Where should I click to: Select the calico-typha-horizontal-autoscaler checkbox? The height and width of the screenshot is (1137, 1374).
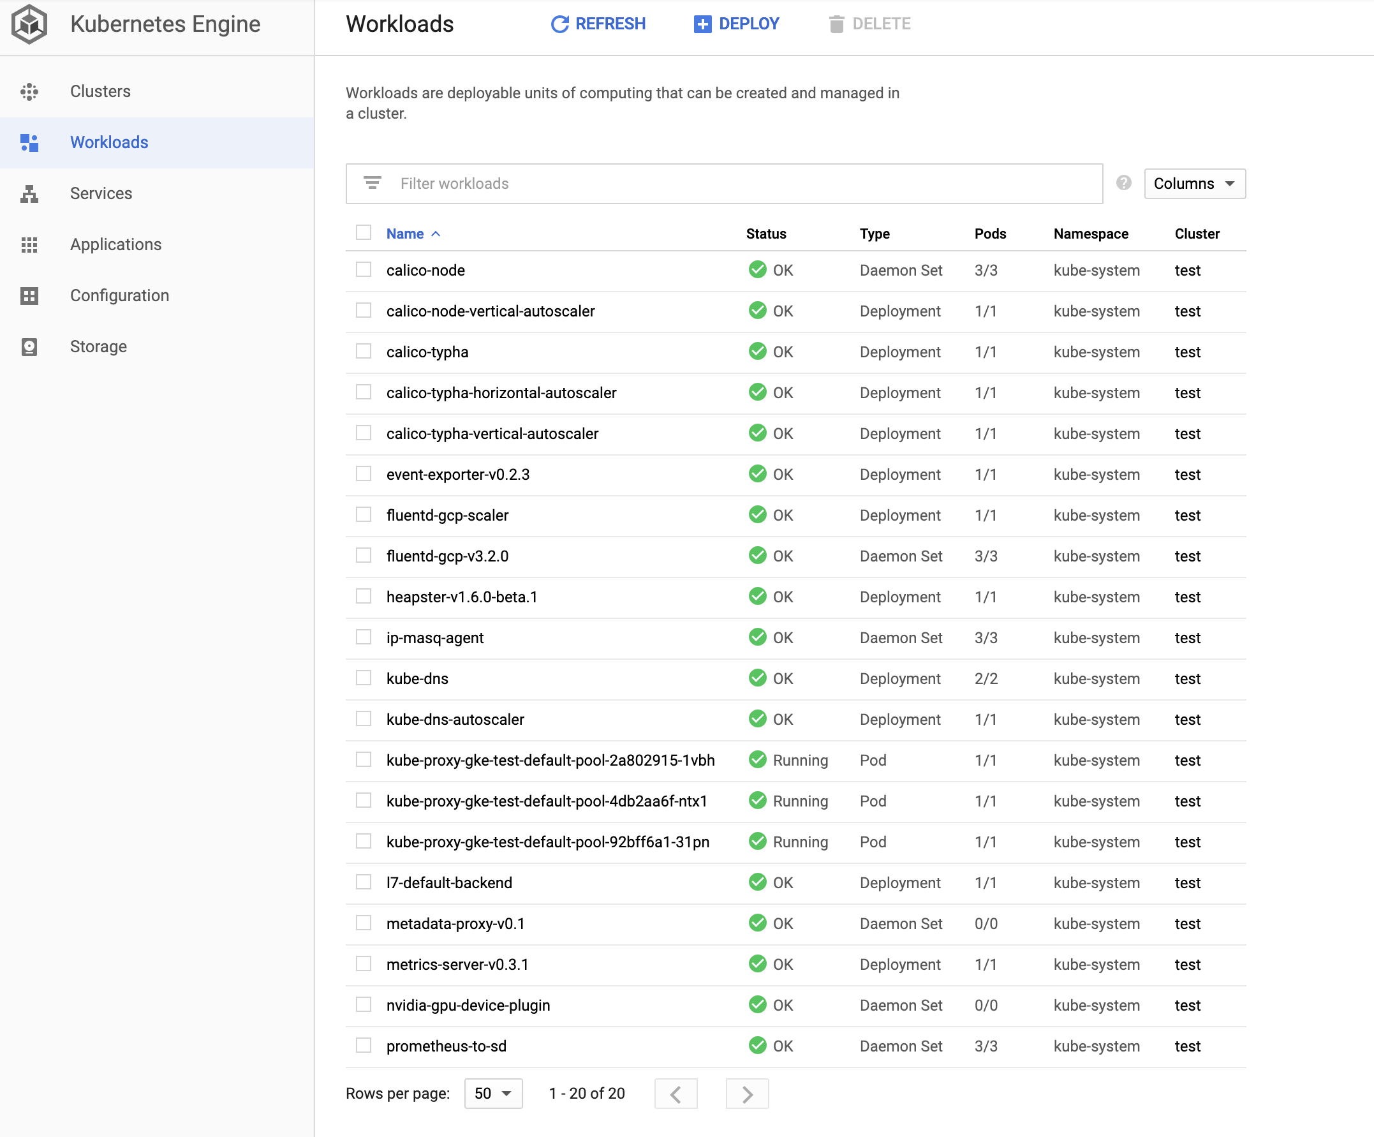click(x=364, y=392)
